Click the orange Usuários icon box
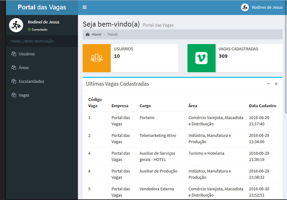The width and height of the screenshot is (287, 200). tap(97, 58)
